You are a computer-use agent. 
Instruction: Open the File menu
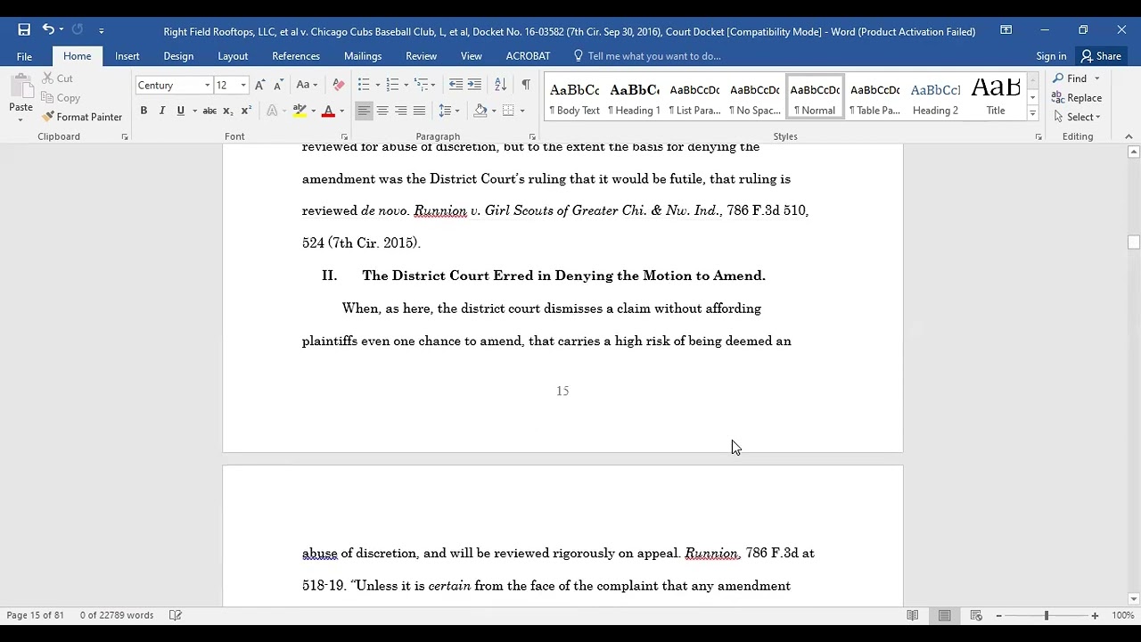[24, 56]
